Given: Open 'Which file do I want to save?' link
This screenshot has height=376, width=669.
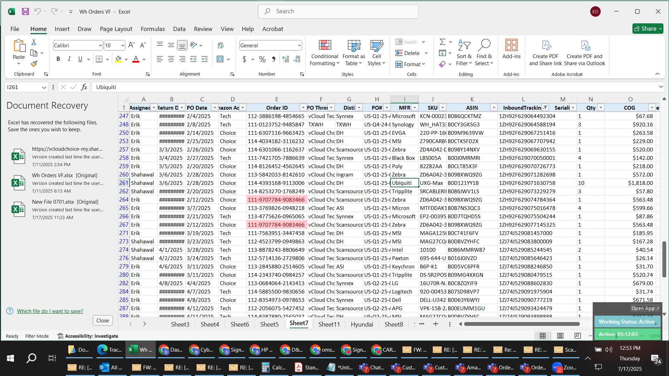Looking at the screenshot, I should point(50,311).
